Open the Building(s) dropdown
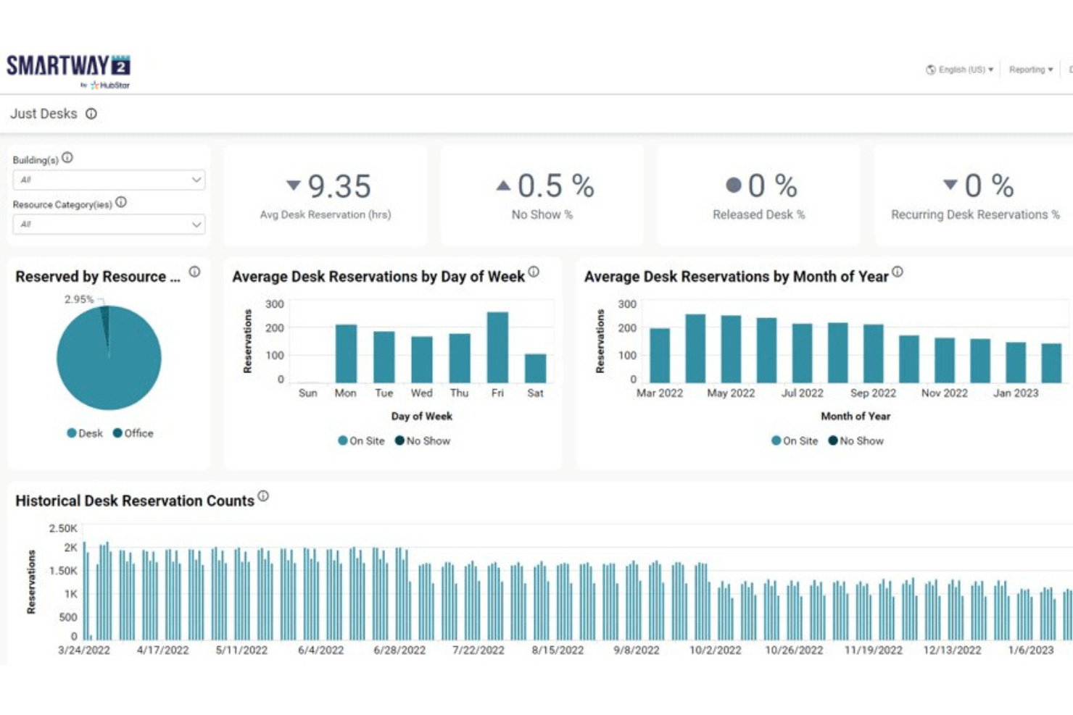Image resolution: width=1073 pixels, height=715 pixels. [109, 180]
